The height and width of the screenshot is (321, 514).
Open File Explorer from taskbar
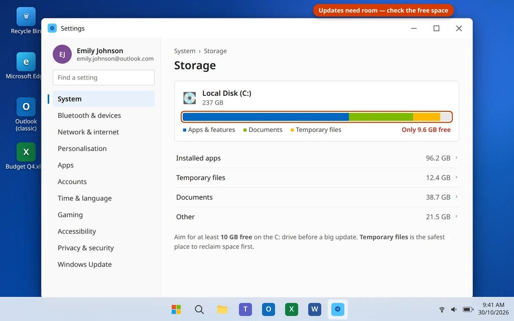click(222, 309)
